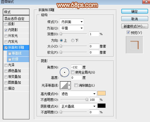Click the 取消 cancel button
Viewport: 150px width, 122px height.
[x=135, y=19]
